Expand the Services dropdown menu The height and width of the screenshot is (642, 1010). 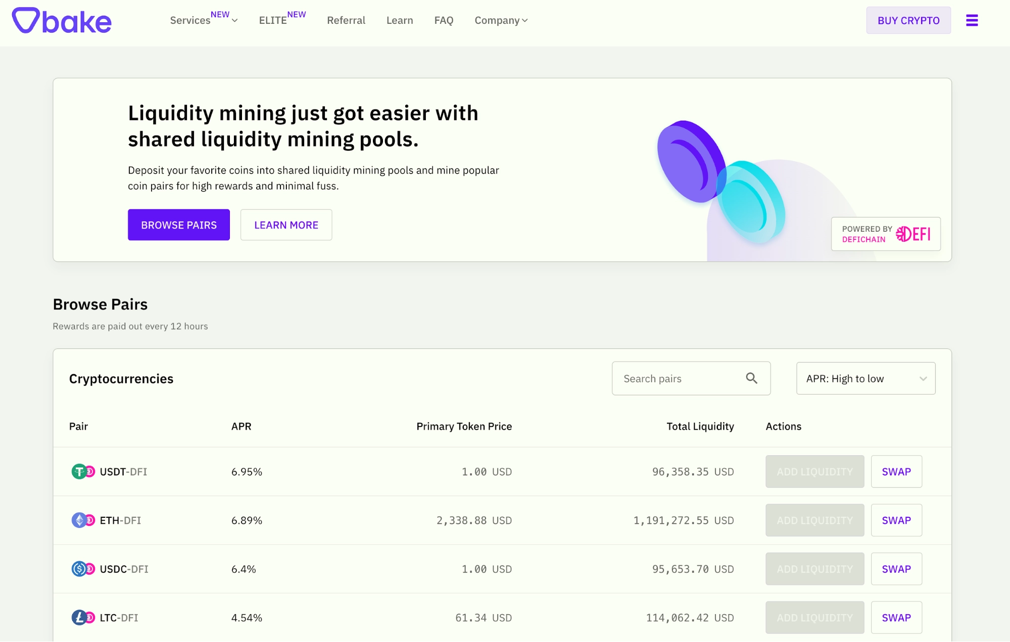click(x=204, y=20)
